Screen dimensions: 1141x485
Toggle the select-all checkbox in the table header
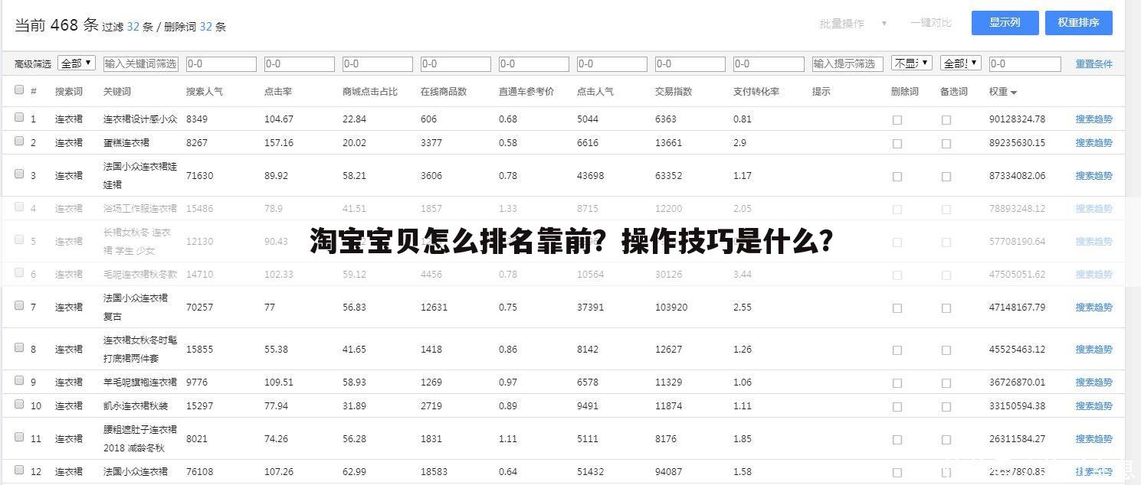pyautogui.click(x=19, y=90)
